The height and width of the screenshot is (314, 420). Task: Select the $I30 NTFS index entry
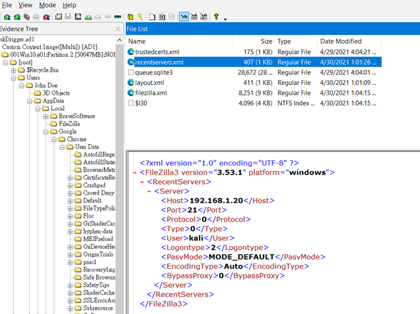point(254,103)
